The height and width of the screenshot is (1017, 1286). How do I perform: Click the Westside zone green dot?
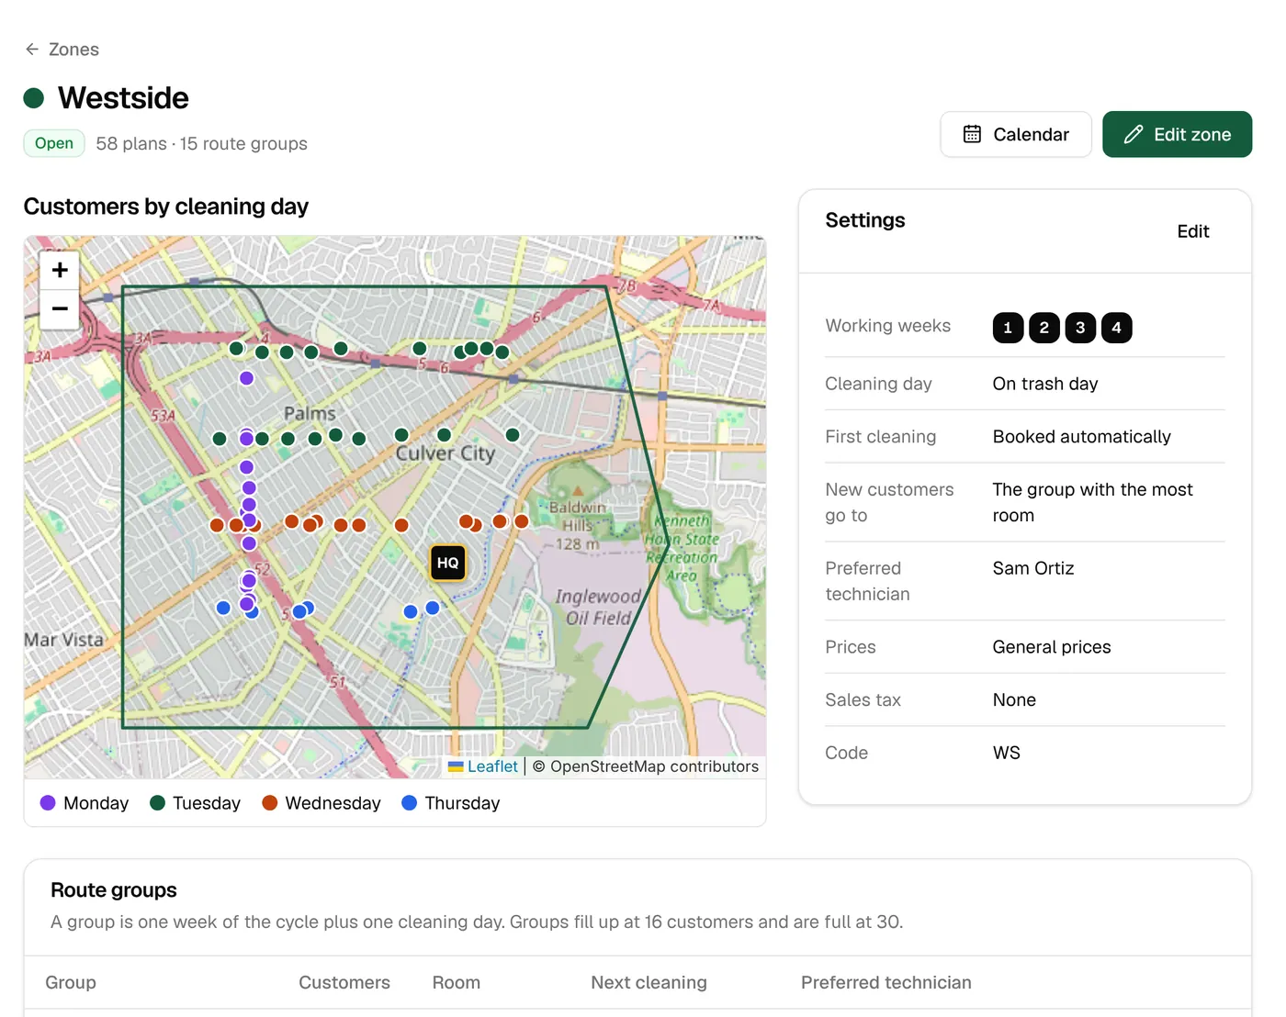(34, 98)
